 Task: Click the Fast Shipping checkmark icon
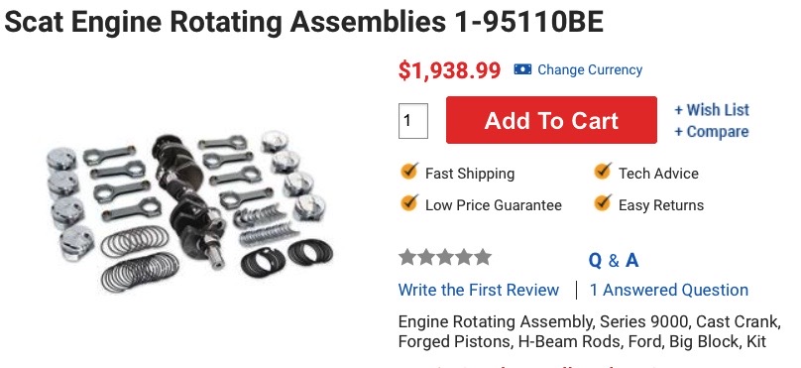pos(408,172)
